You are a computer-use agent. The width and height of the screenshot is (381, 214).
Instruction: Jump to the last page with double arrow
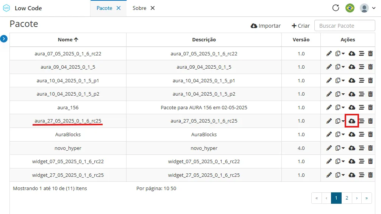367,198
